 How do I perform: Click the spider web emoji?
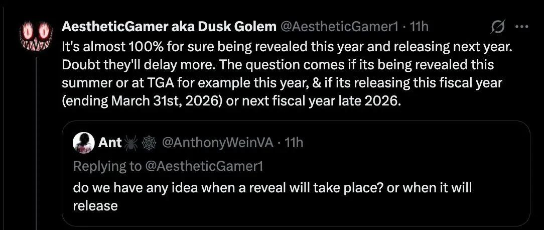pyautogui.click(x=149, y=143)
